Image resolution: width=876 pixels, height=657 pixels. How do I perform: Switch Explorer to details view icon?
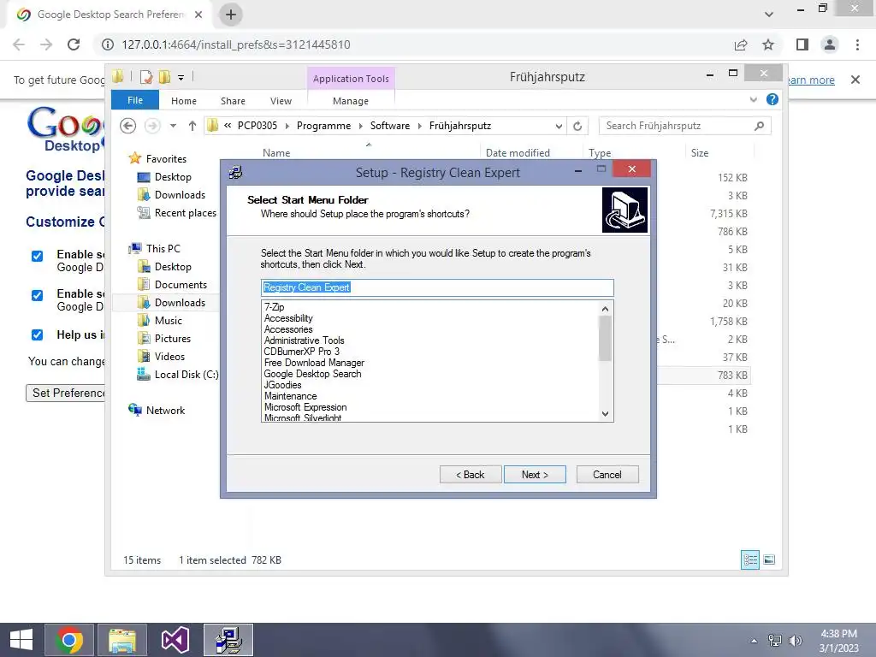point(750,559)
